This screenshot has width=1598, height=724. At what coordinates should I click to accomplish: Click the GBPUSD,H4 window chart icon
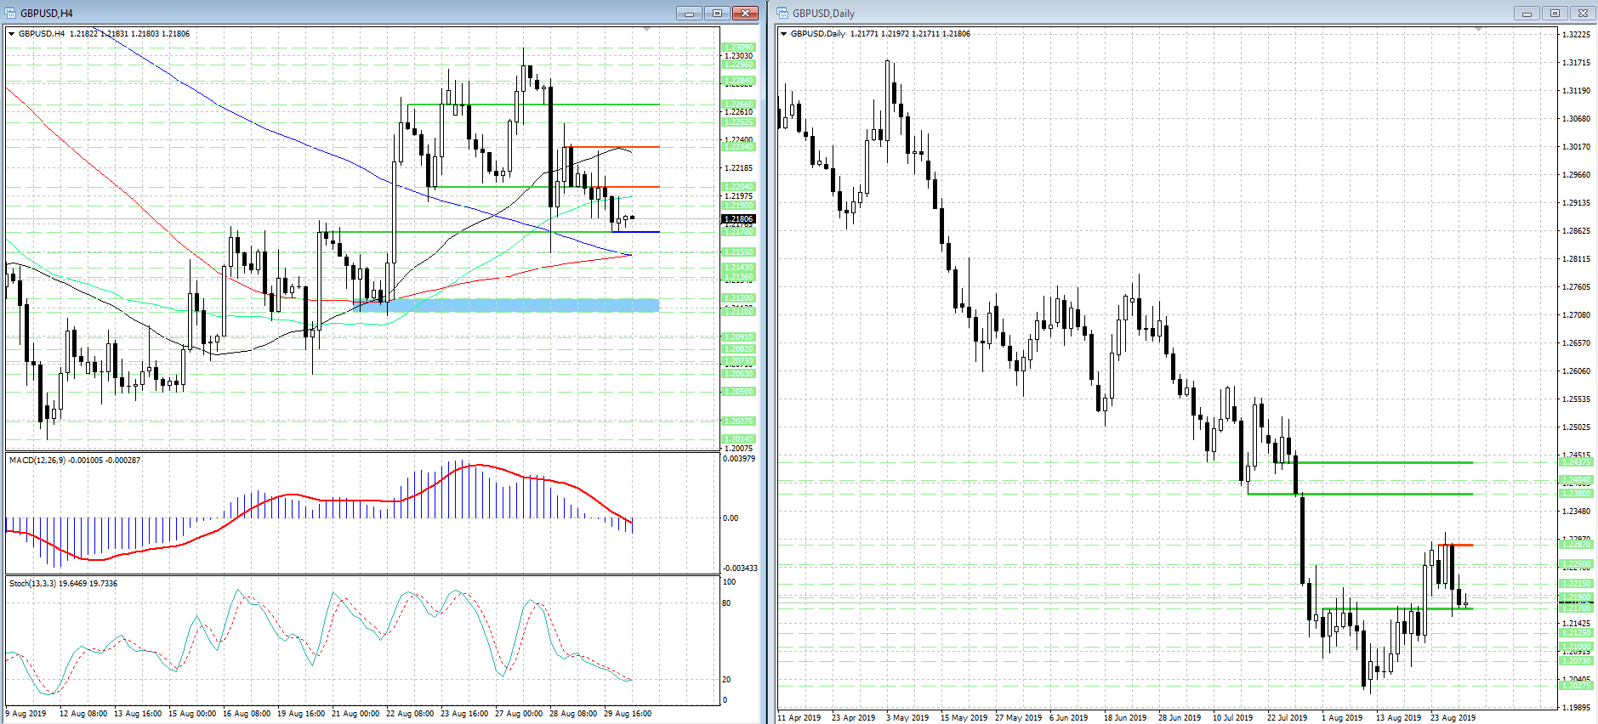(x=10, y=13)
